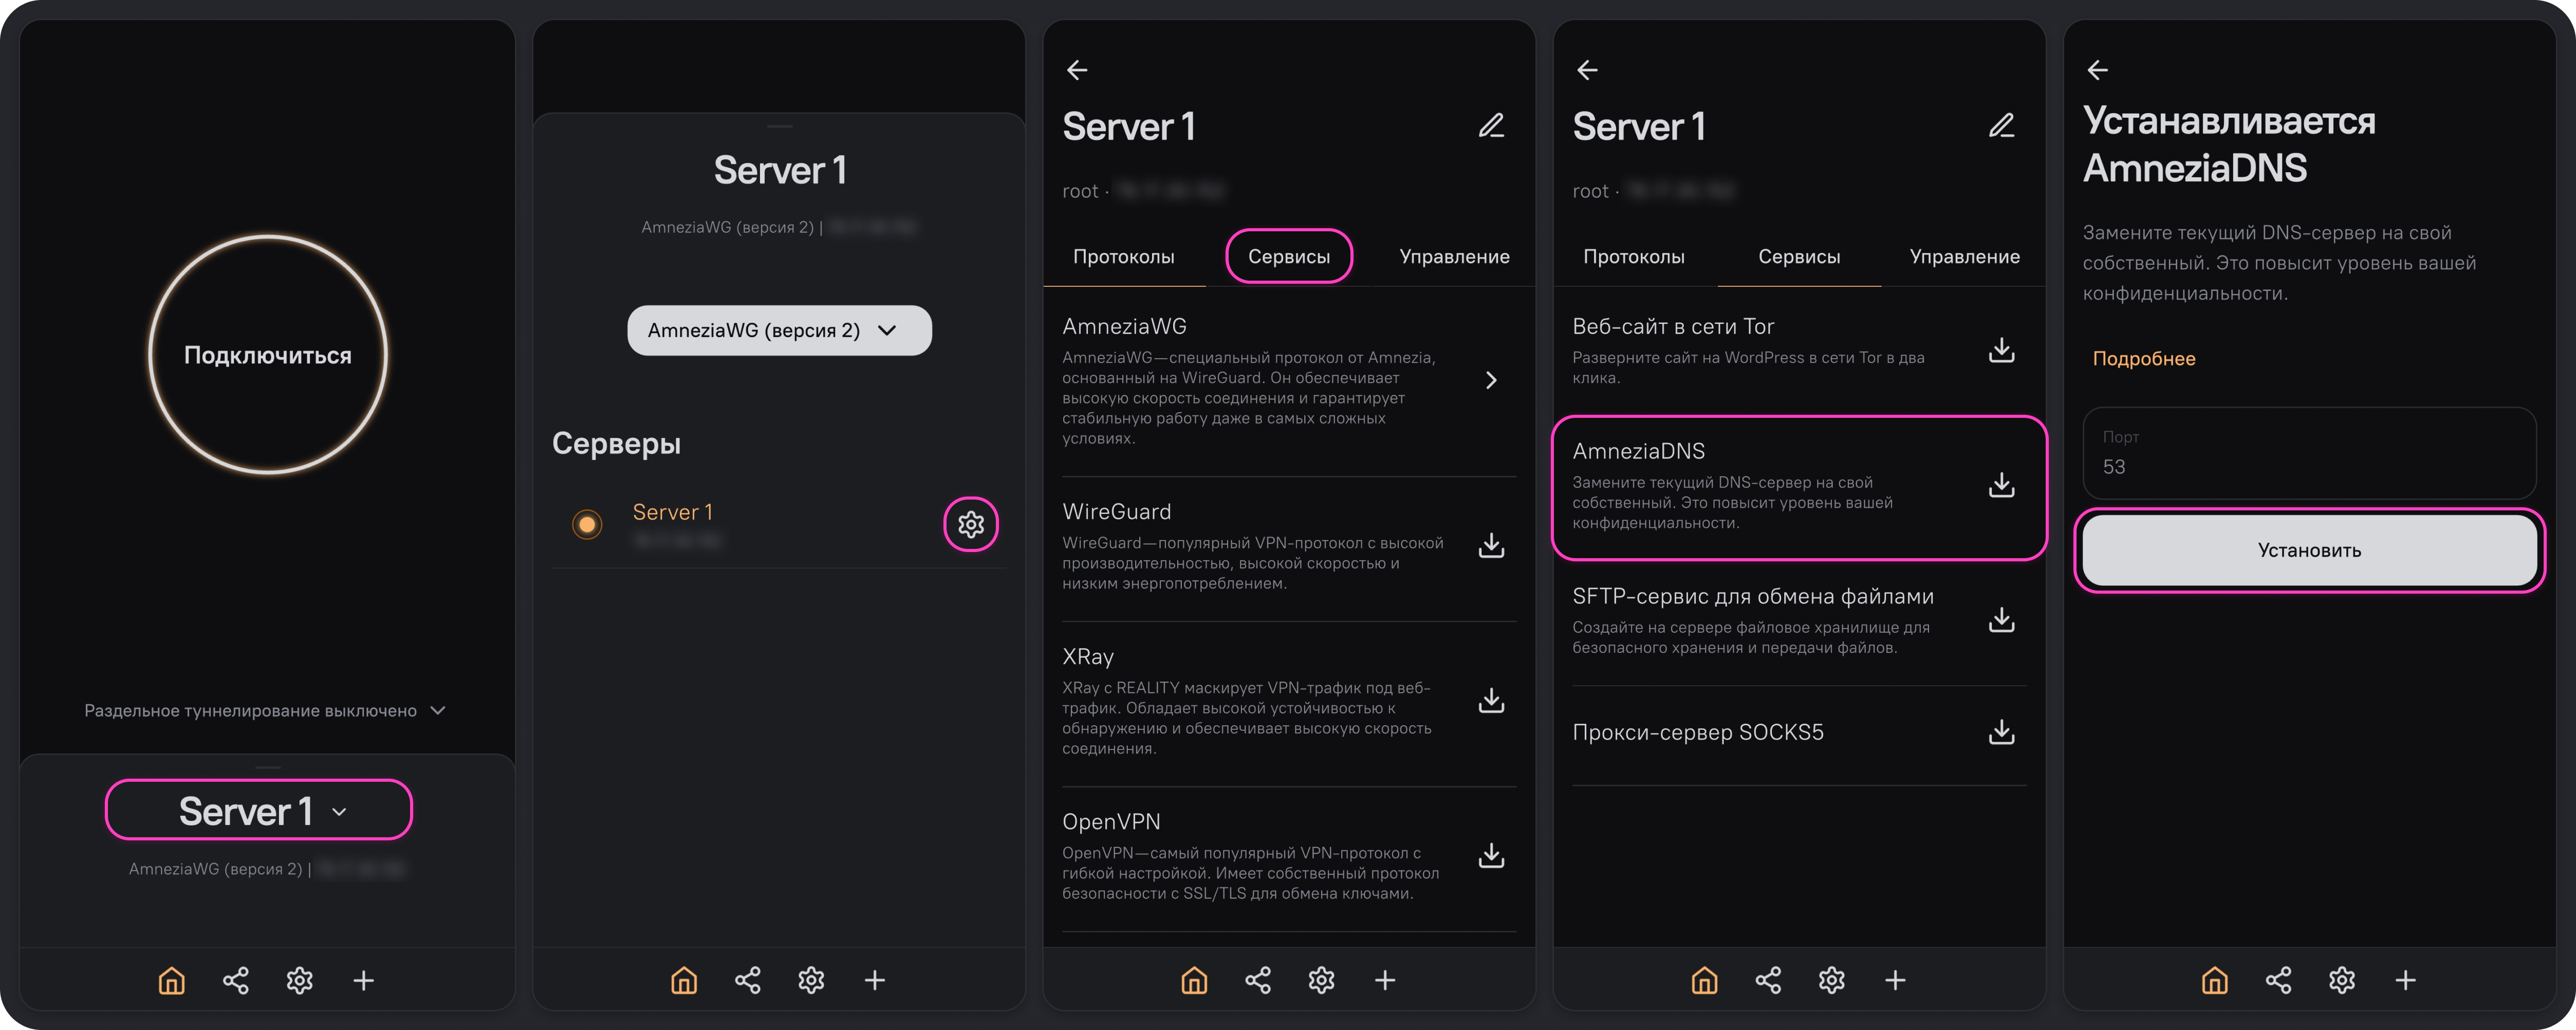The image size is (2576, 1030).
Task: Switch to Протоколы tab on services screen
Action: (1634, 257)
